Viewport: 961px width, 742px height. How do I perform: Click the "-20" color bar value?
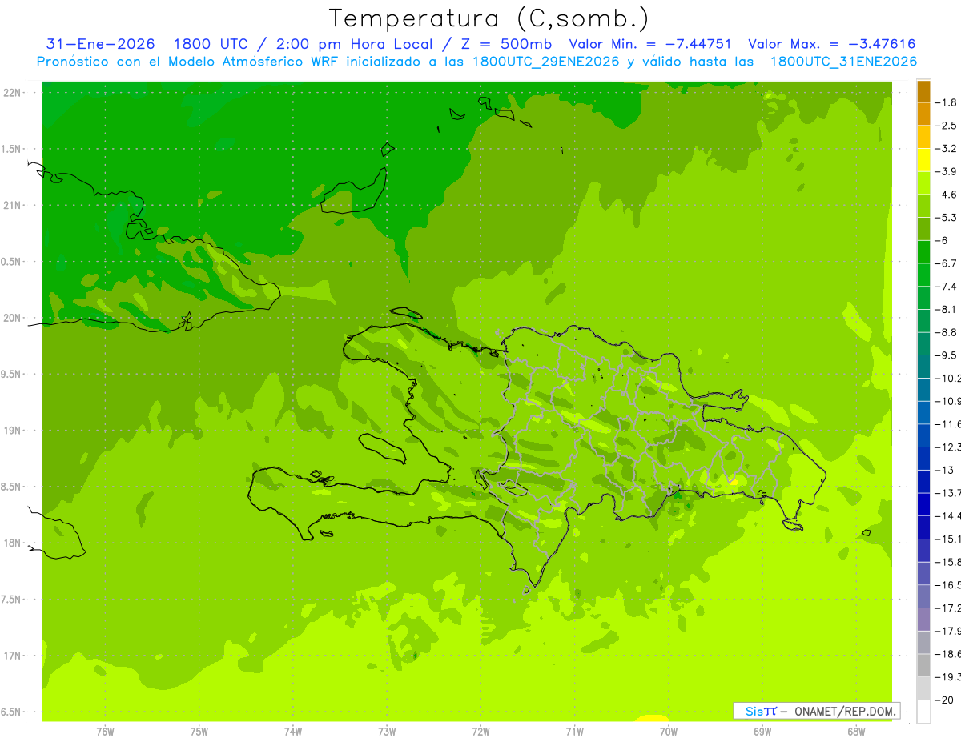point(945,700)
